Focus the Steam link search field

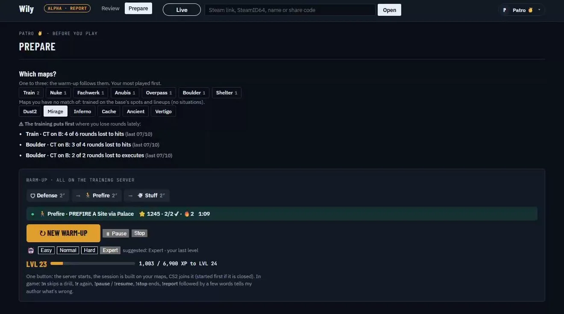[290, 10]
